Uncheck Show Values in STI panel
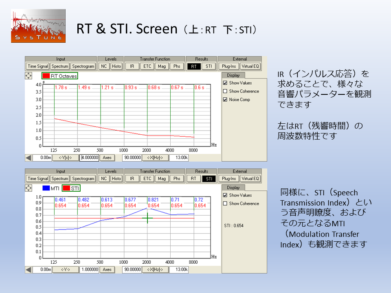Image resolution: width=391 pixels, height=293 pixels. pos(225,195)
